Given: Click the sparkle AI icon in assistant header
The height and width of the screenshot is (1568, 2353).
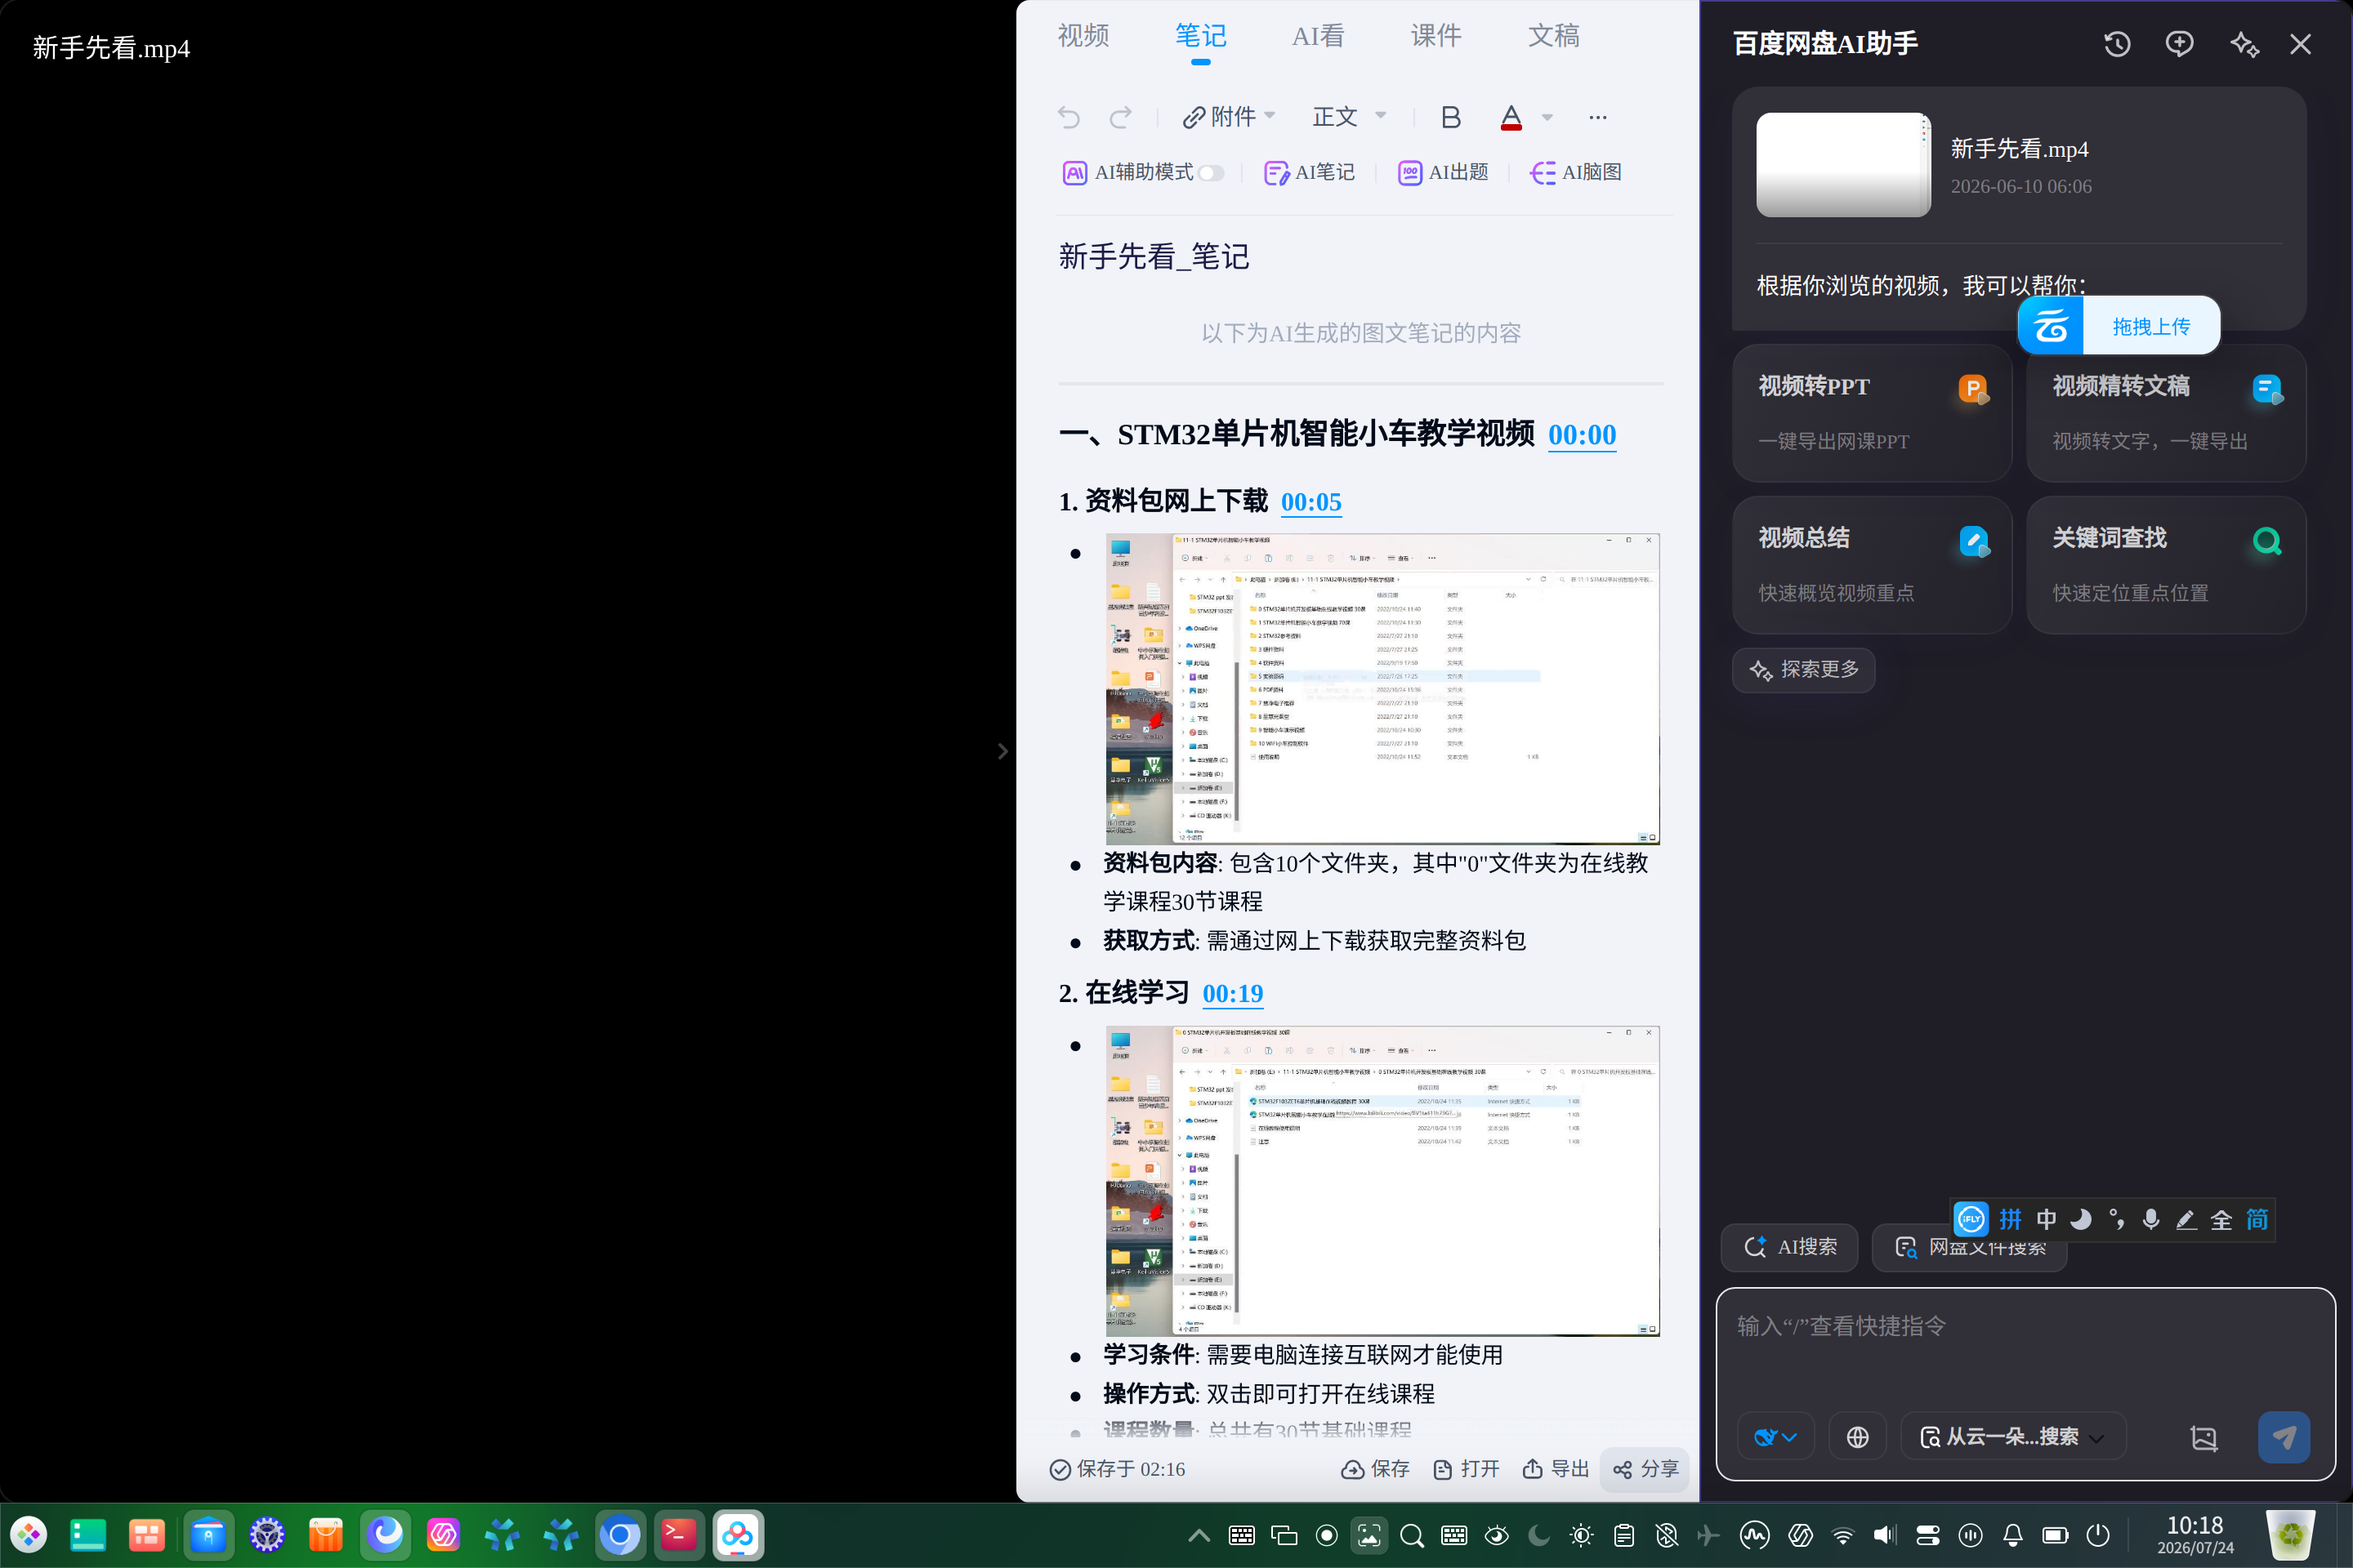Looking at the screenshot, I should coord(2244,44).
